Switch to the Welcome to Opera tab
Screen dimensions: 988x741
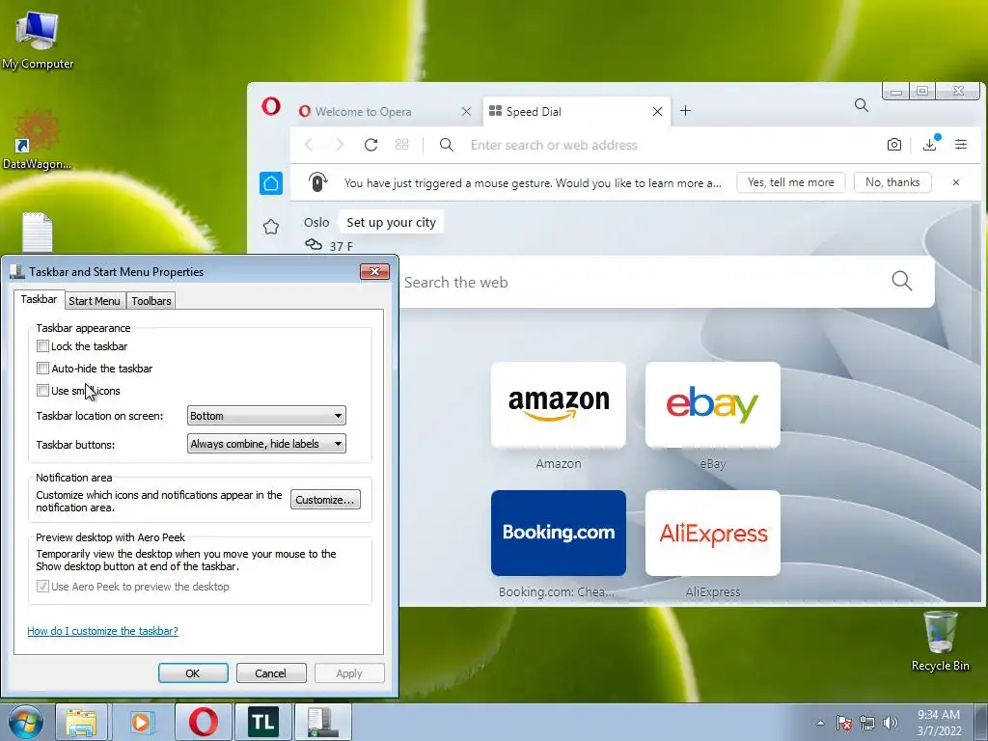pyautogui.click(x=384, y=112)
